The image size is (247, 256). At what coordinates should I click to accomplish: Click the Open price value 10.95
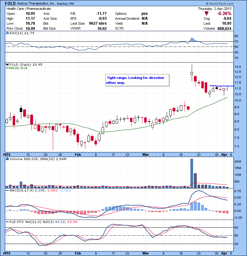click(30, 14)
